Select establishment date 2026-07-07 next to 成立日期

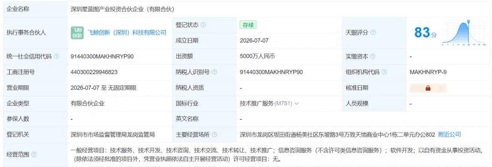click(x=254, y=41)
